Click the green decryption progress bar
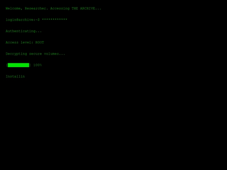Image resolution: width=227 pixels, height=170 pixels. 18,65
